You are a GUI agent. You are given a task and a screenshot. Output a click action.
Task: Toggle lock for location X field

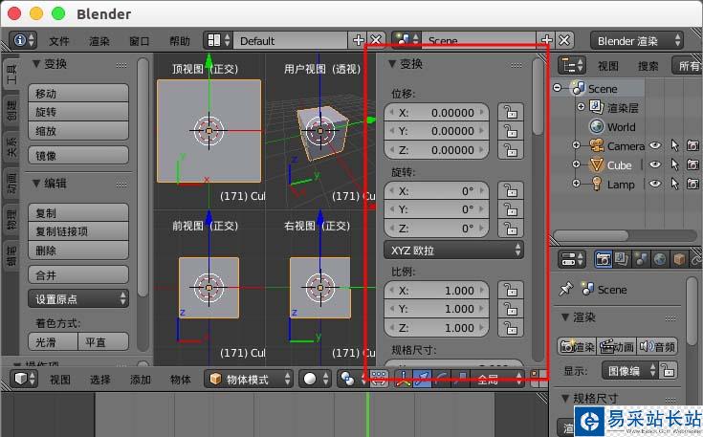click(x=511, y=112)
